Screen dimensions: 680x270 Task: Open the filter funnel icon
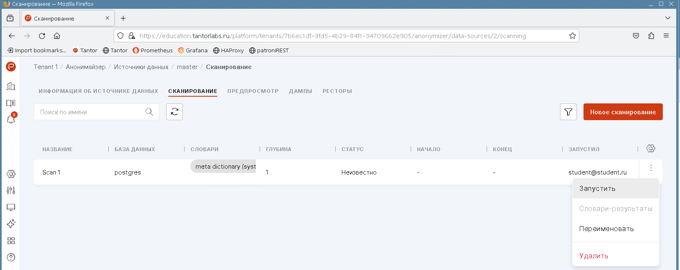pos(568,112)
